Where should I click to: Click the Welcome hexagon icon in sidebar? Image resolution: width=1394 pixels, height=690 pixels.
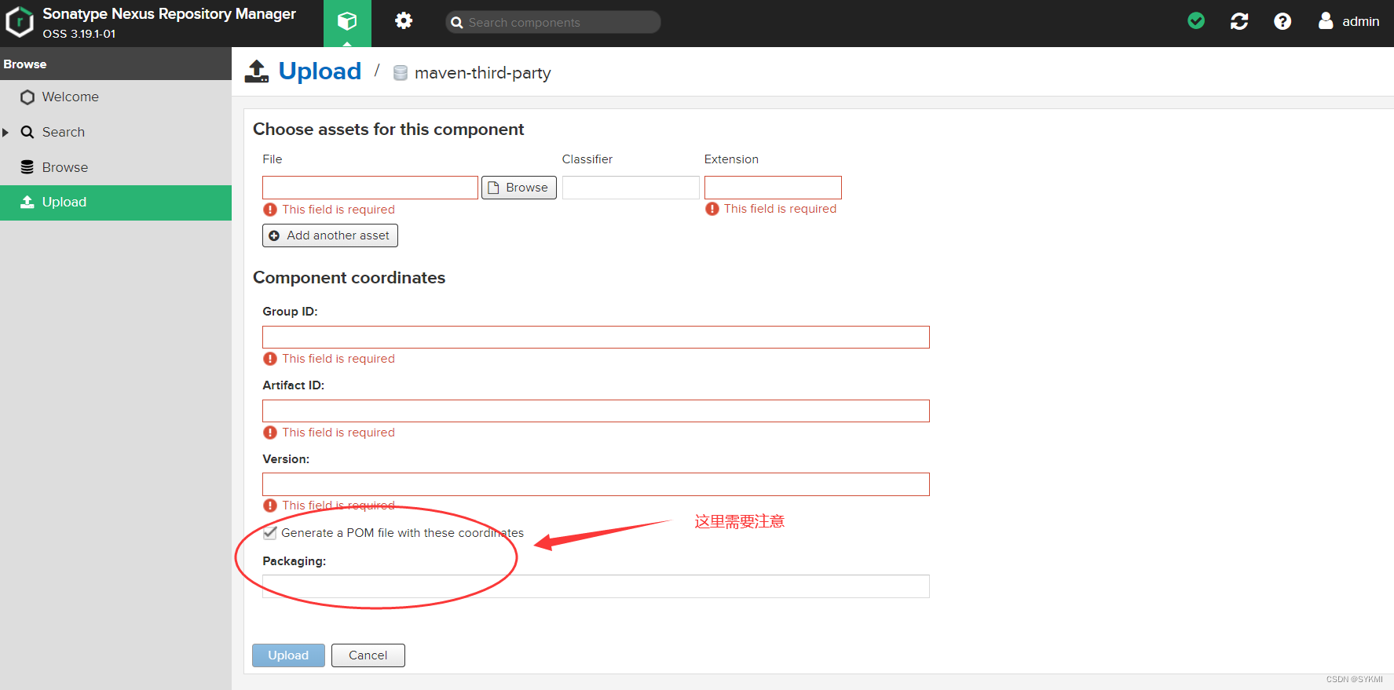pos(27,97)
